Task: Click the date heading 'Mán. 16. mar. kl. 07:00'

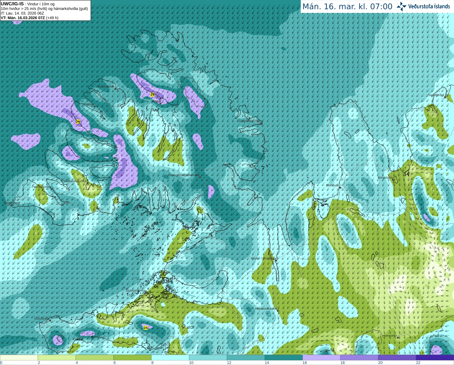Action: (347, 7)
